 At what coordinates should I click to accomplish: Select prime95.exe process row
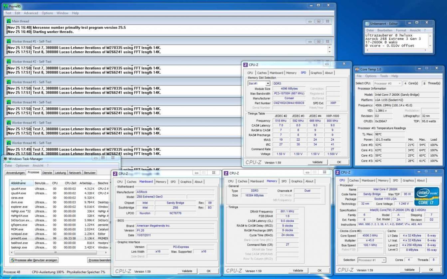(x=59, y=238)
